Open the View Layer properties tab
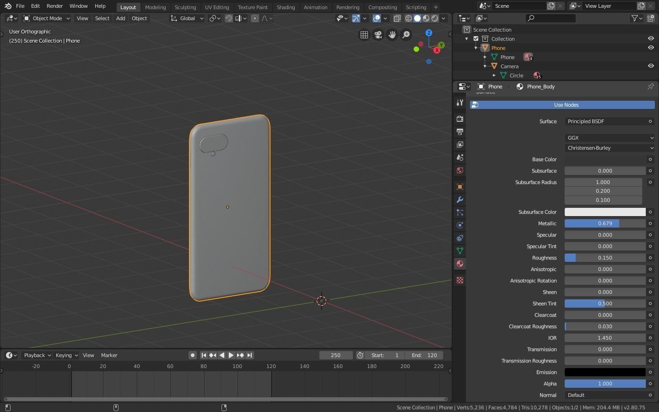This screenshot has width=659, height=412. [460, 145]
